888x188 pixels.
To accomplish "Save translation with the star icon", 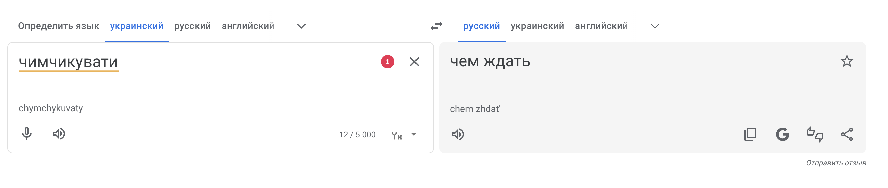I will [847, 61].
